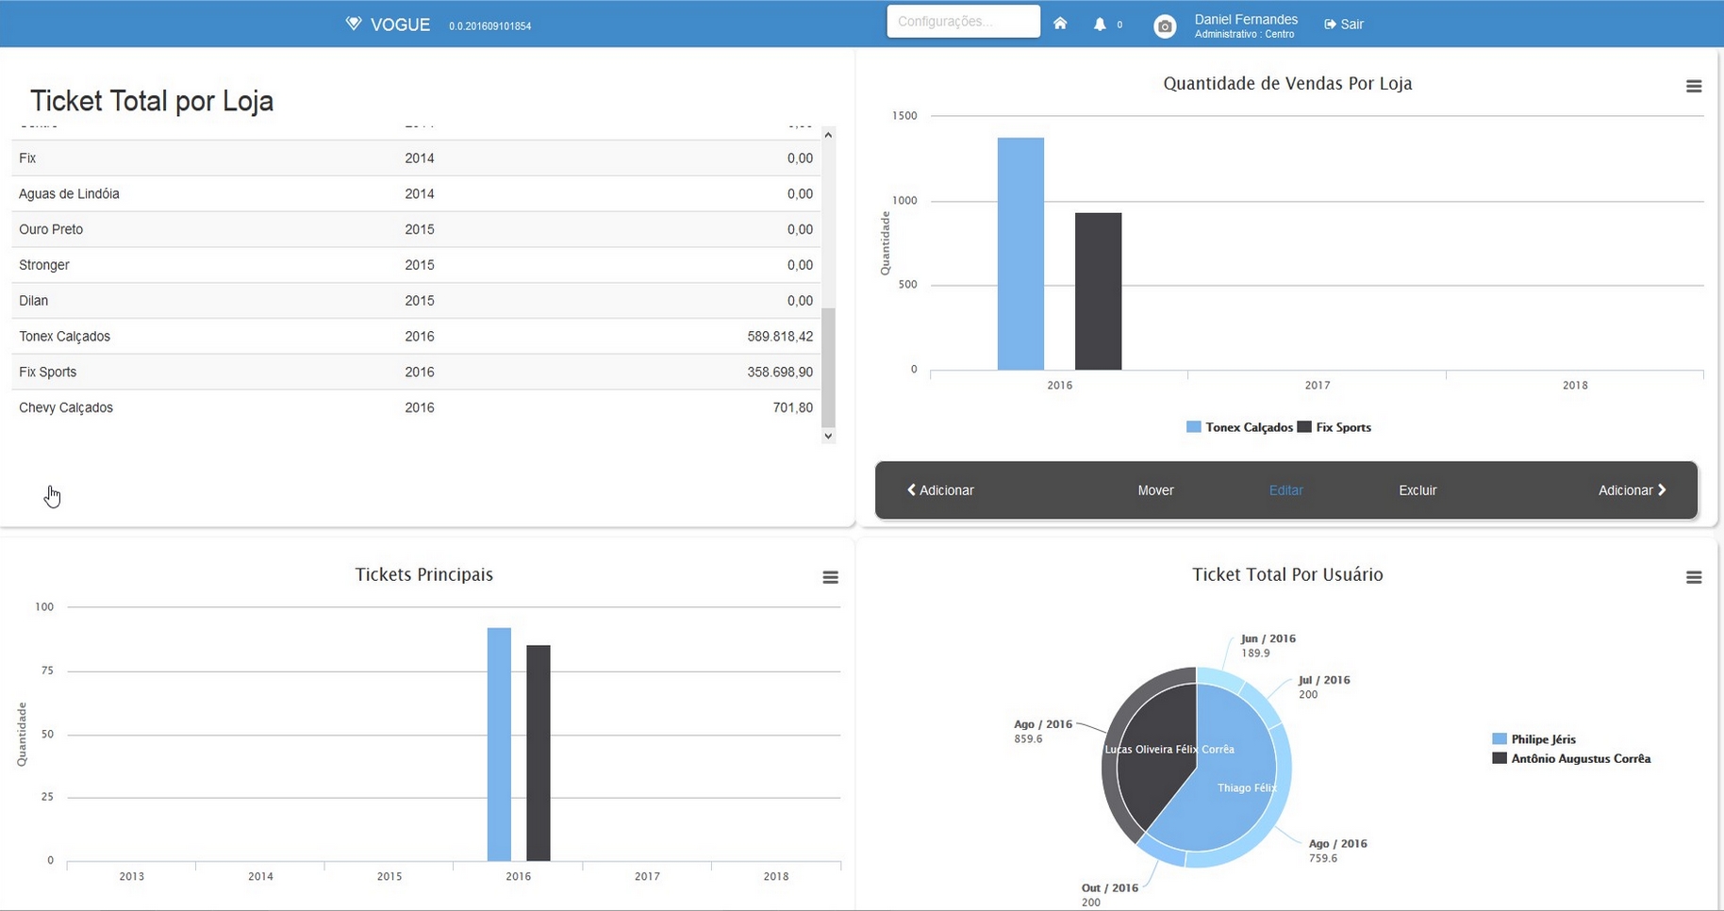The width and height of the screenshot is (1724, 911).
Task: Click Ticket Total Por Usuário title
Action: 1287,575
